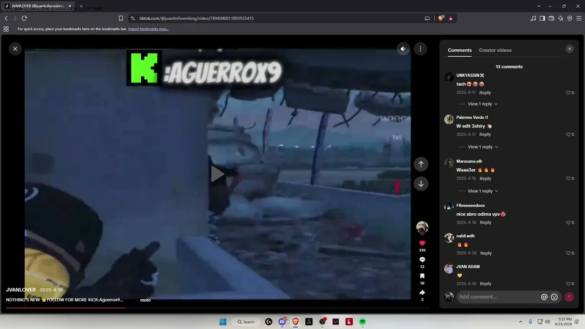The width and height of the screenshot is (585, 329).
Task: Share the video using the arrow icon
Action: 422,292
